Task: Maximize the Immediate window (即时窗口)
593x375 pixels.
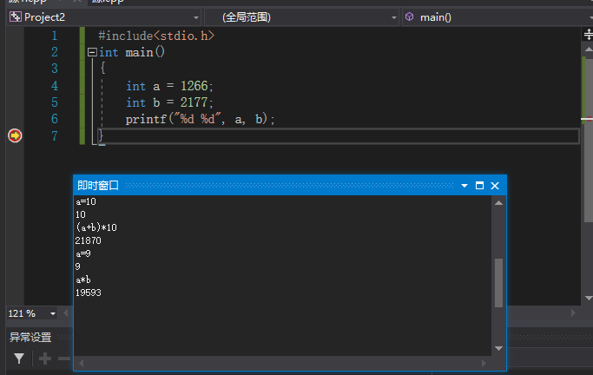Action: point(479,186)
